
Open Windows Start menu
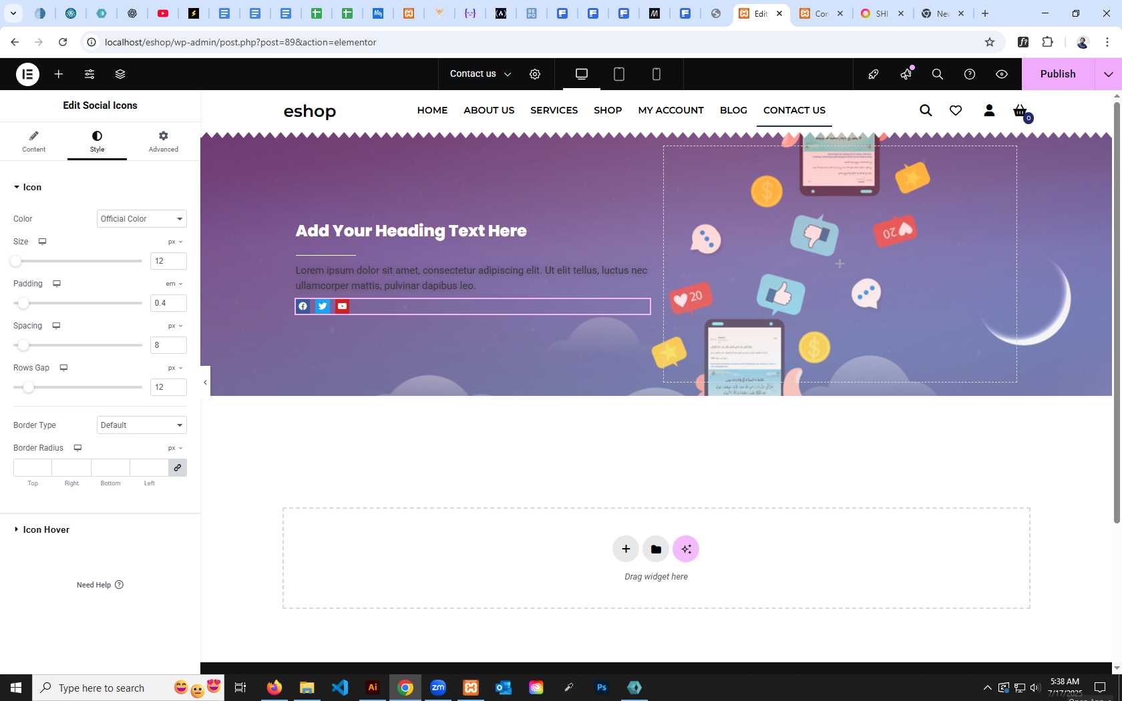(16, 688)
